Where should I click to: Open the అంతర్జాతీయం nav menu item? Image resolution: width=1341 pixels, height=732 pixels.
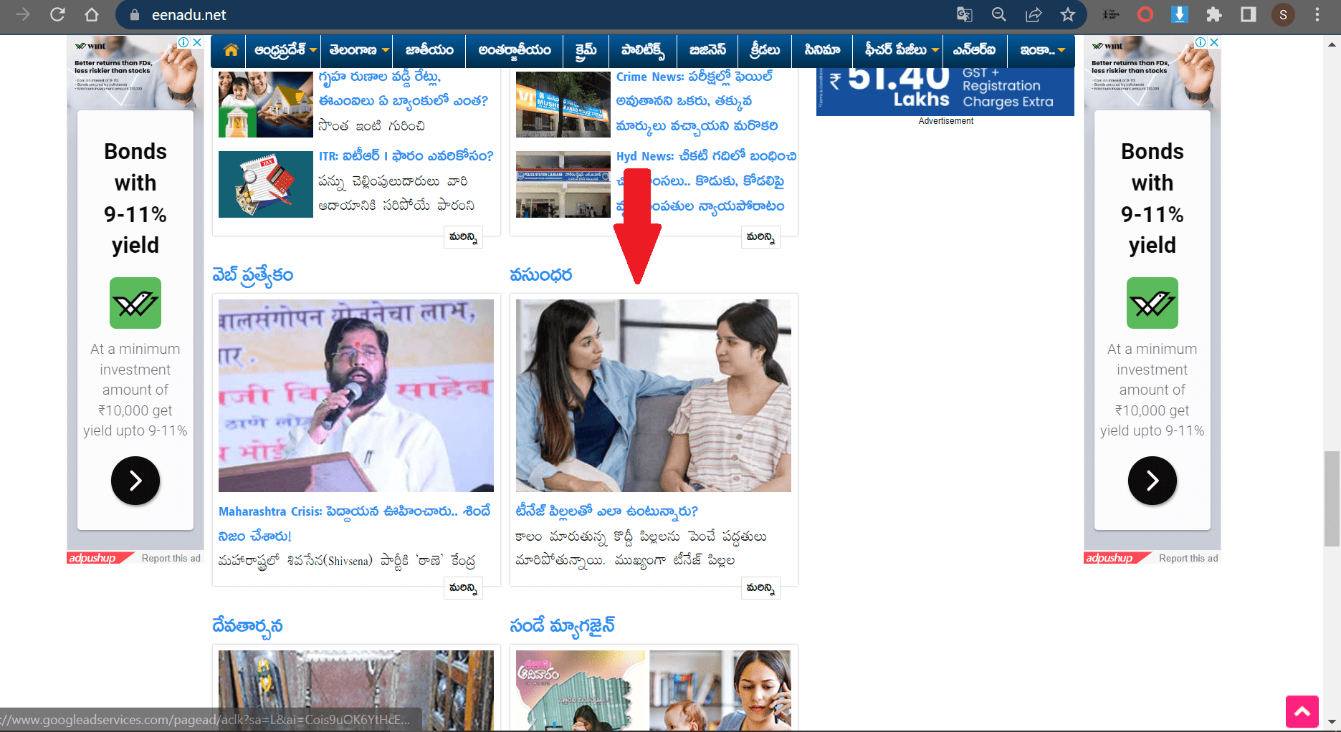tap(515, 50)
